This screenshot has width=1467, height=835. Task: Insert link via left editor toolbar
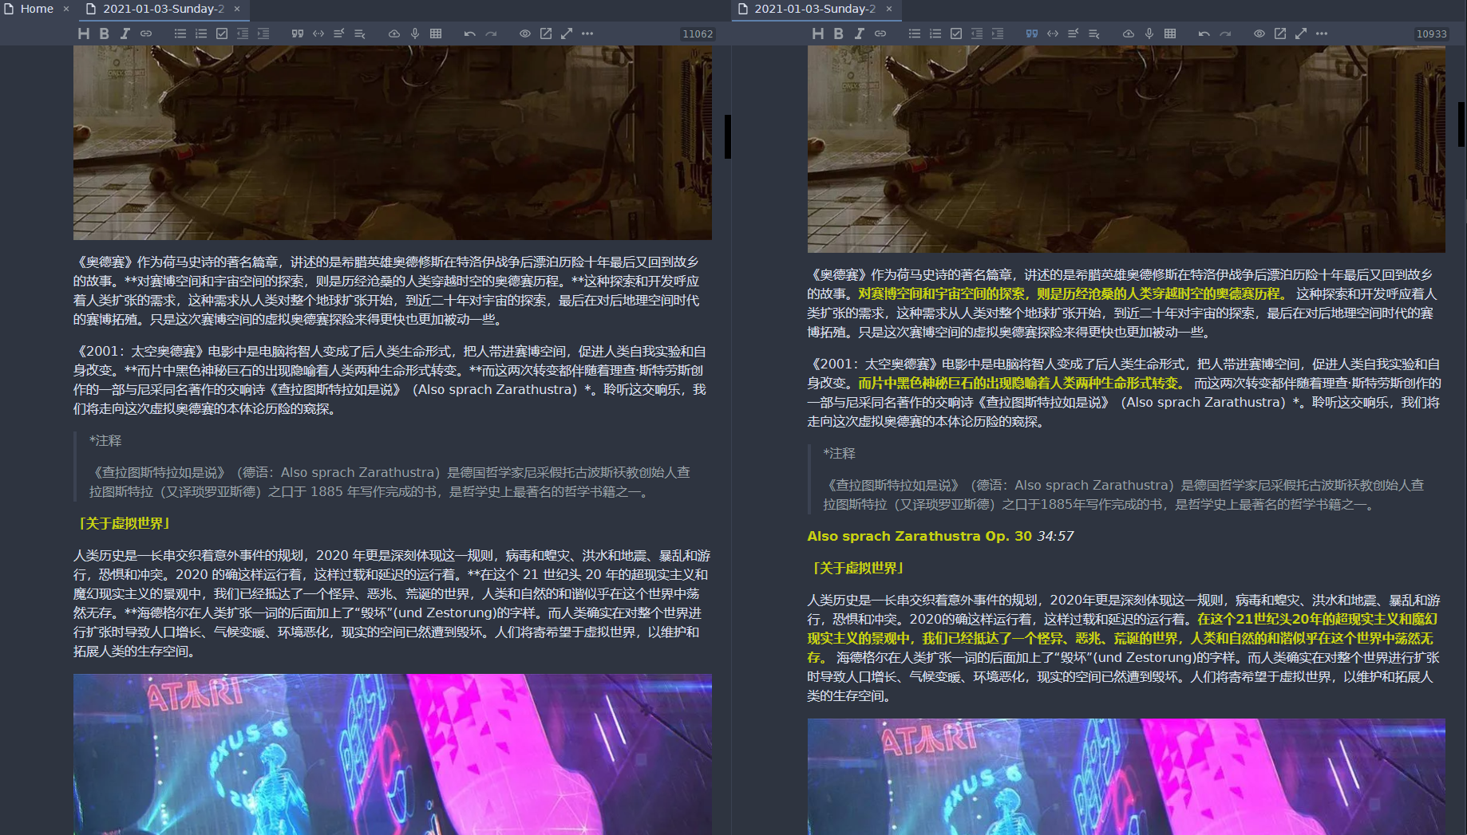tap(146, 33)
